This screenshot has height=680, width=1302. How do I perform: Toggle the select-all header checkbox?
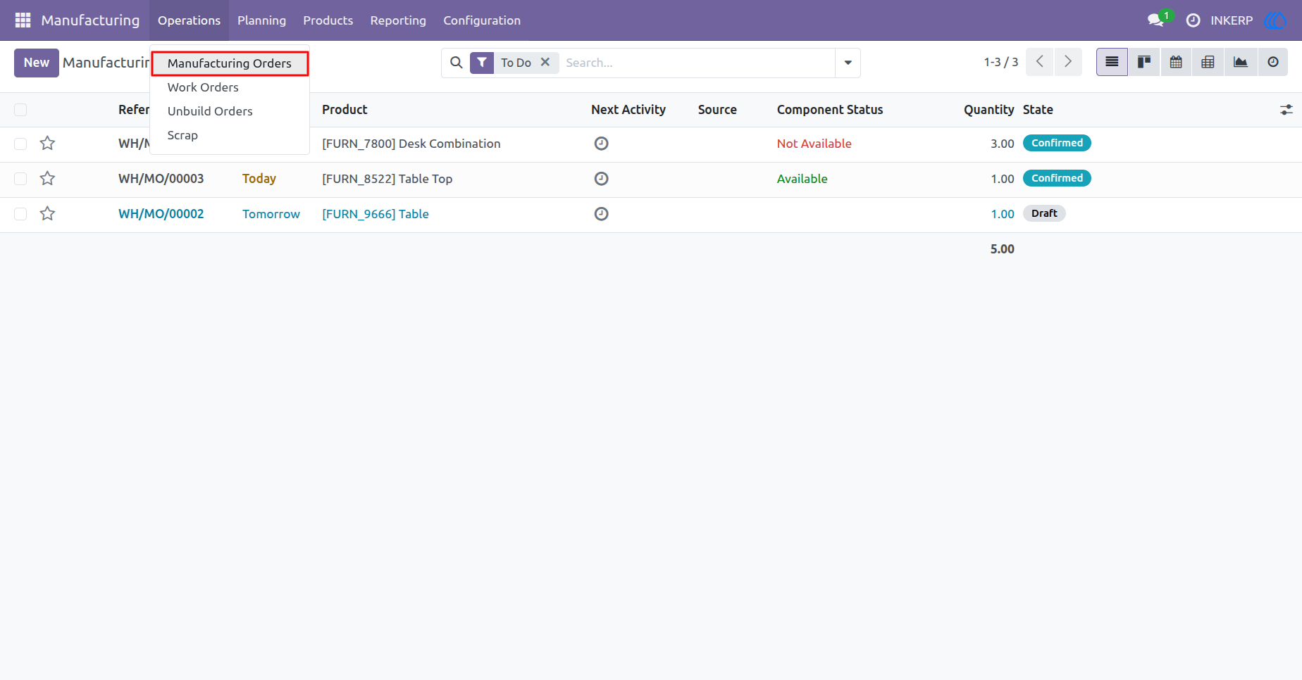(x=20, y=110)
